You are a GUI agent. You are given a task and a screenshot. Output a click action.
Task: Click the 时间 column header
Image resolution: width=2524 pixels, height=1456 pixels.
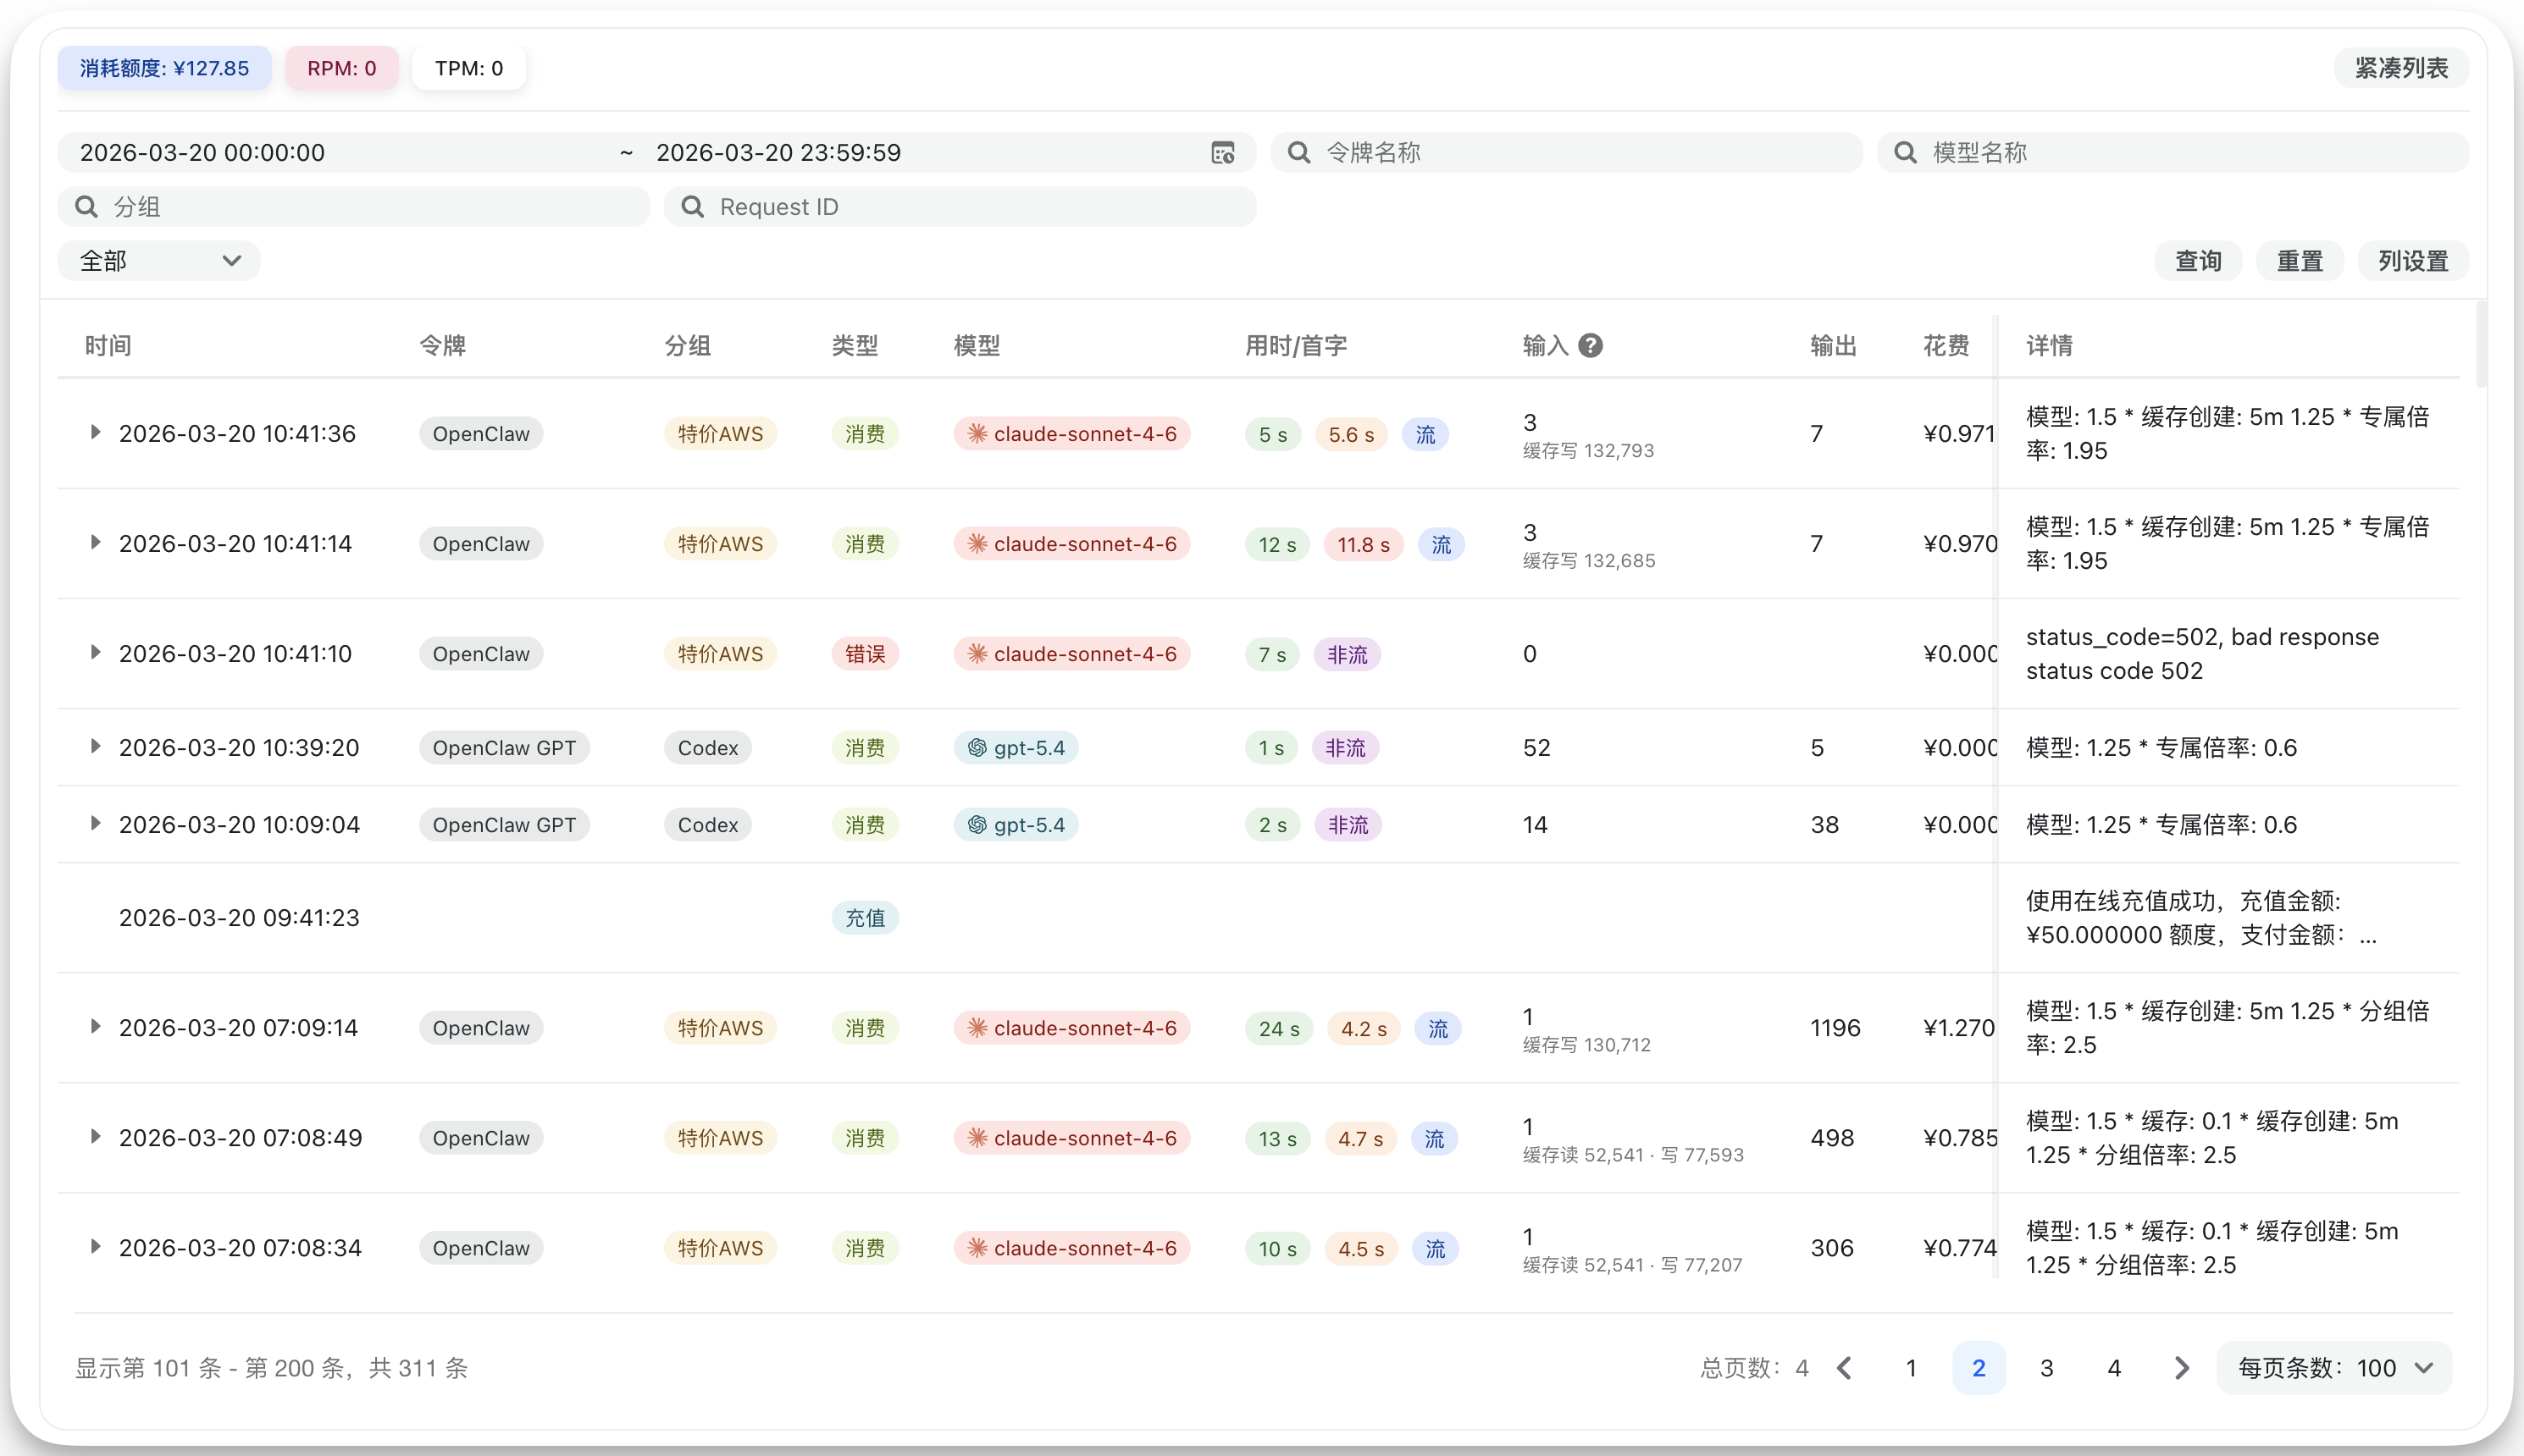click(x=108, y=346)
